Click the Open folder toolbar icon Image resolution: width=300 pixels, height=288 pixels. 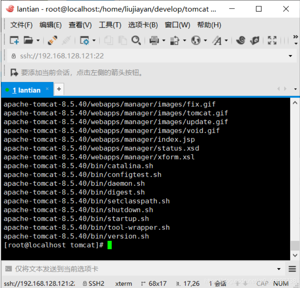[28, 40]
